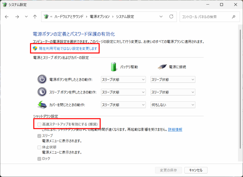243x177 pixels.
Task: Click the laptop lid close icon
Action: click(42, 105)
